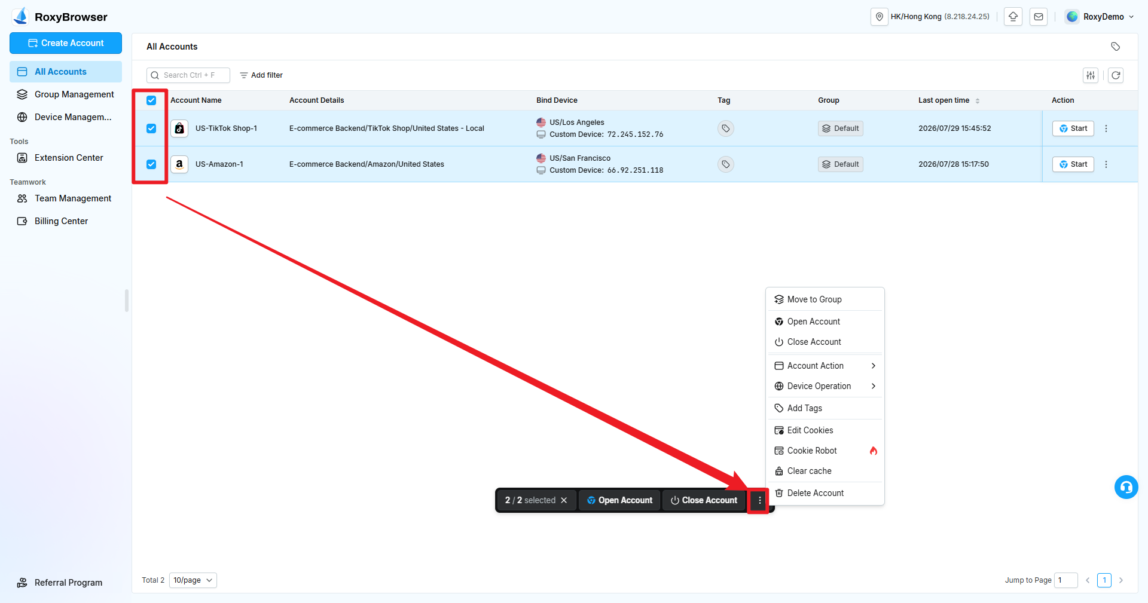Clear the 2/2 selected selection
1148x603 pixels.
tap(564, 500)
